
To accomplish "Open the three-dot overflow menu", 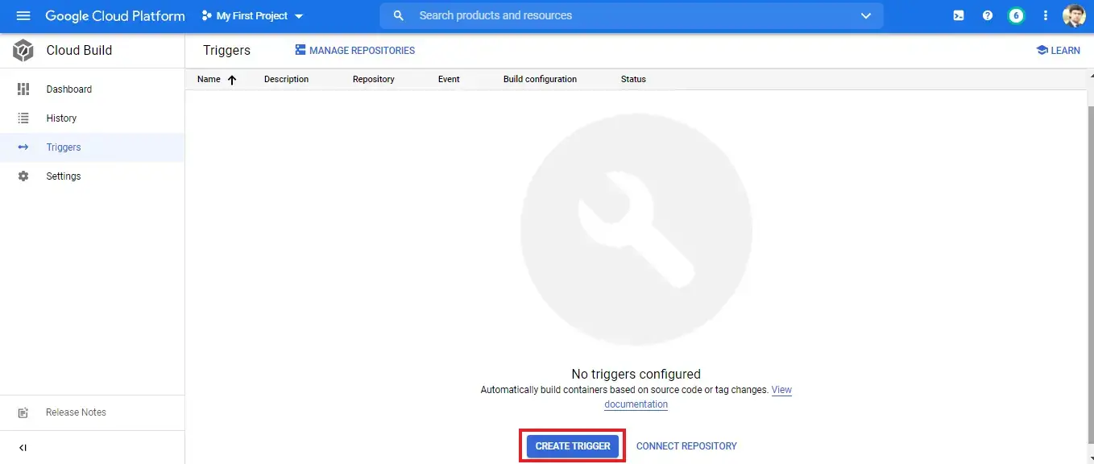I will [1045, 15].
